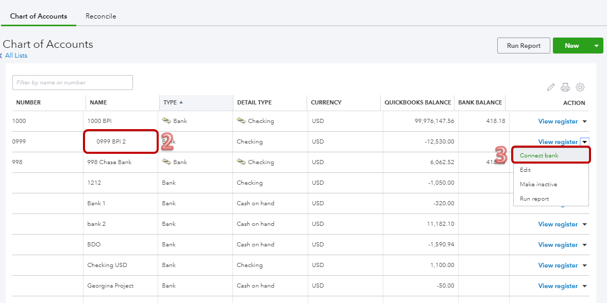Open the action dropdown arrow for bank 2

point(584,224)
